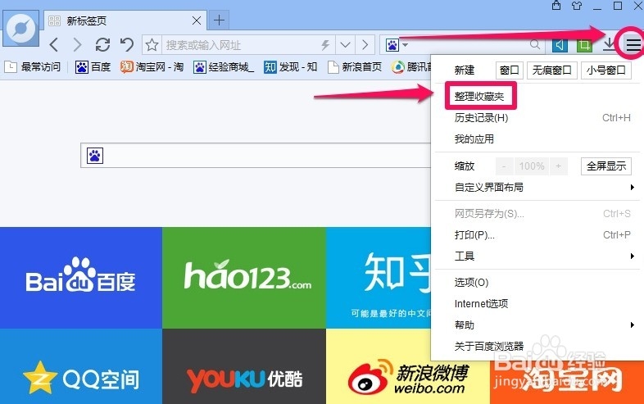
Task: Open the YOUKU 优酷 tile
Action: tap(244, 366)
